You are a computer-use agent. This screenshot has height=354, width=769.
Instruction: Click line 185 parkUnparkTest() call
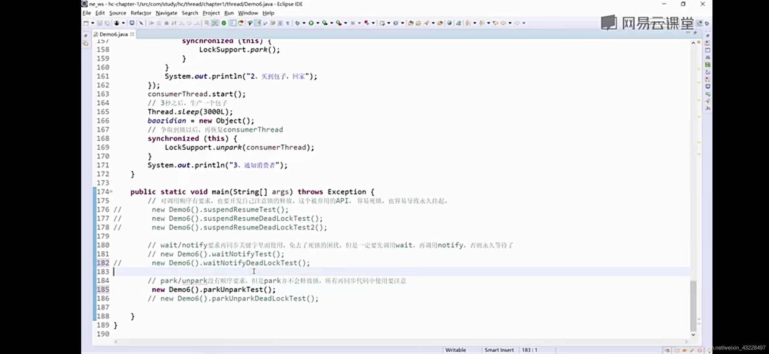tap(214, 289)
